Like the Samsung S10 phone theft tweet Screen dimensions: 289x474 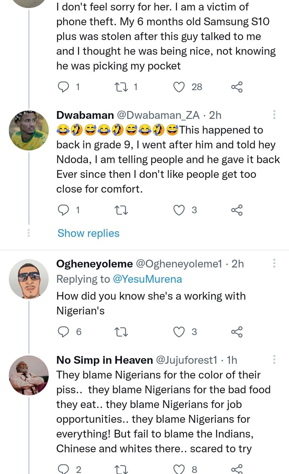[179, 87]
